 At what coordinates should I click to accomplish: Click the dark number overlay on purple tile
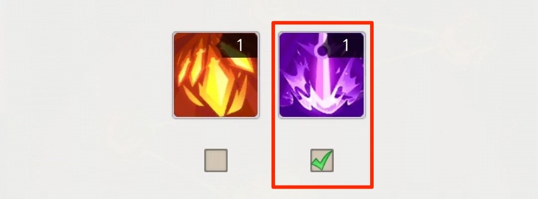click(345, 45)
